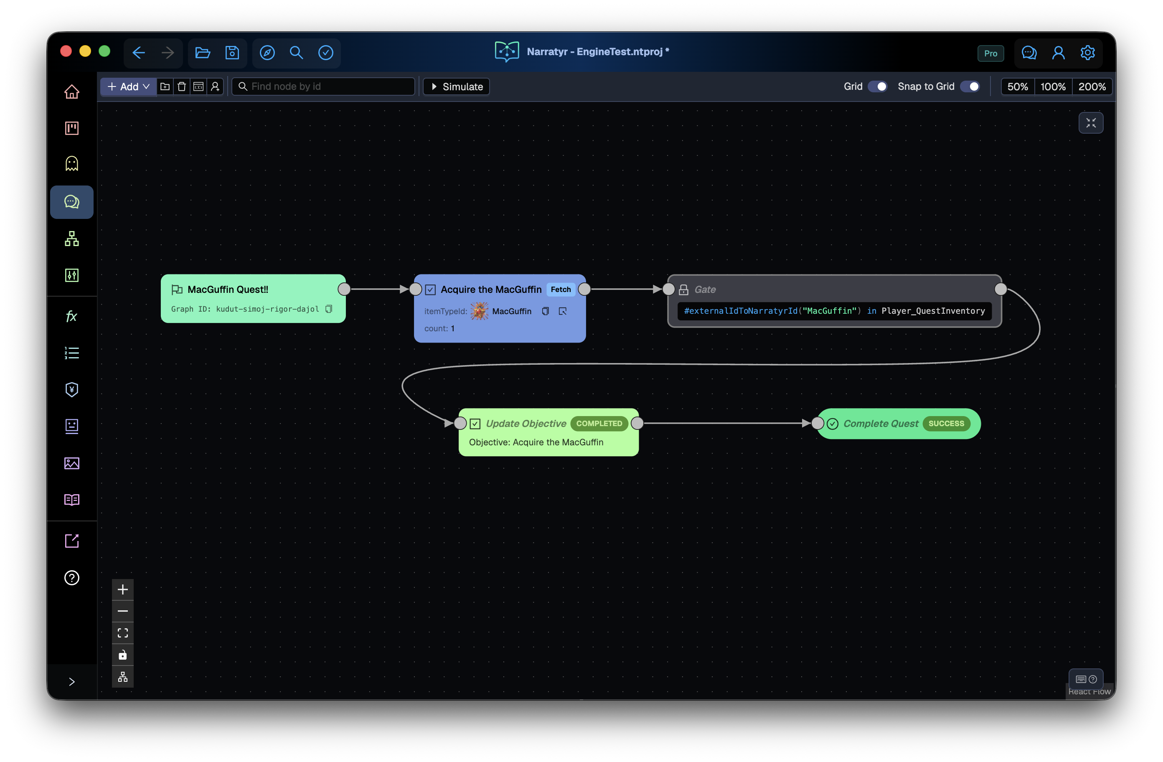The image size is (1163, 762).
Task: Click the Simulate button
Action: pyautogui.click(x=457, y=86)
